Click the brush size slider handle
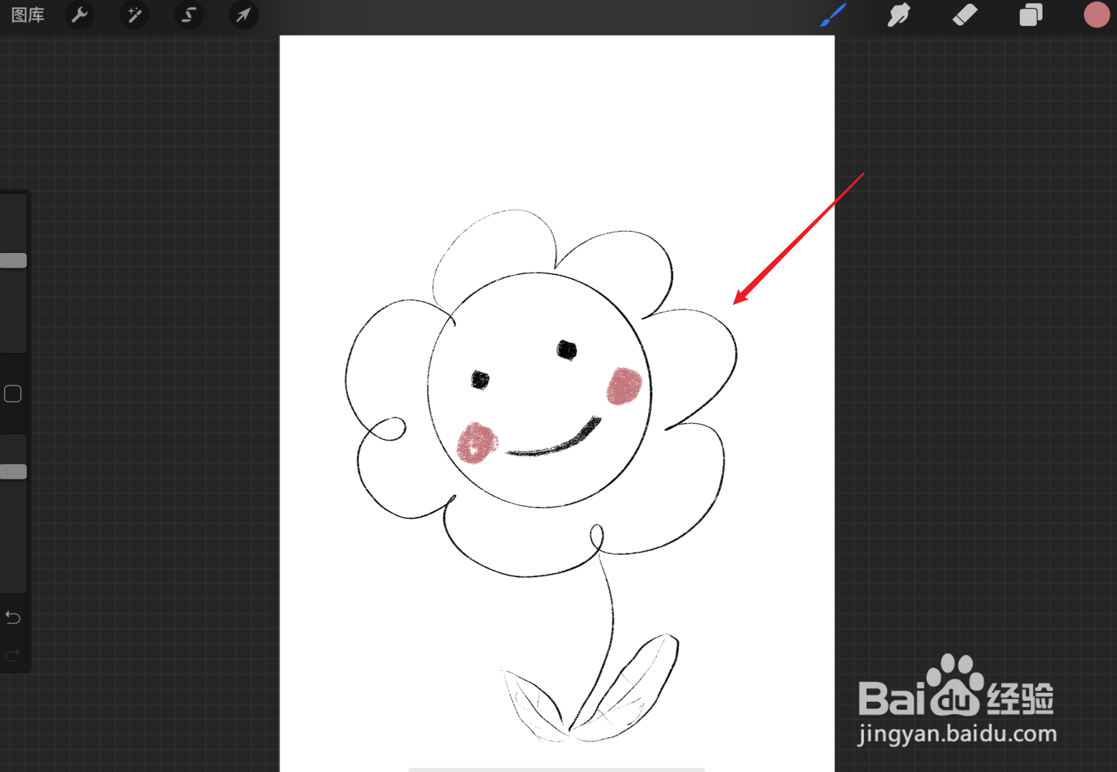The height and width of the screenshot is (772, 1117). pyautogui.click(x=13, y=261)
